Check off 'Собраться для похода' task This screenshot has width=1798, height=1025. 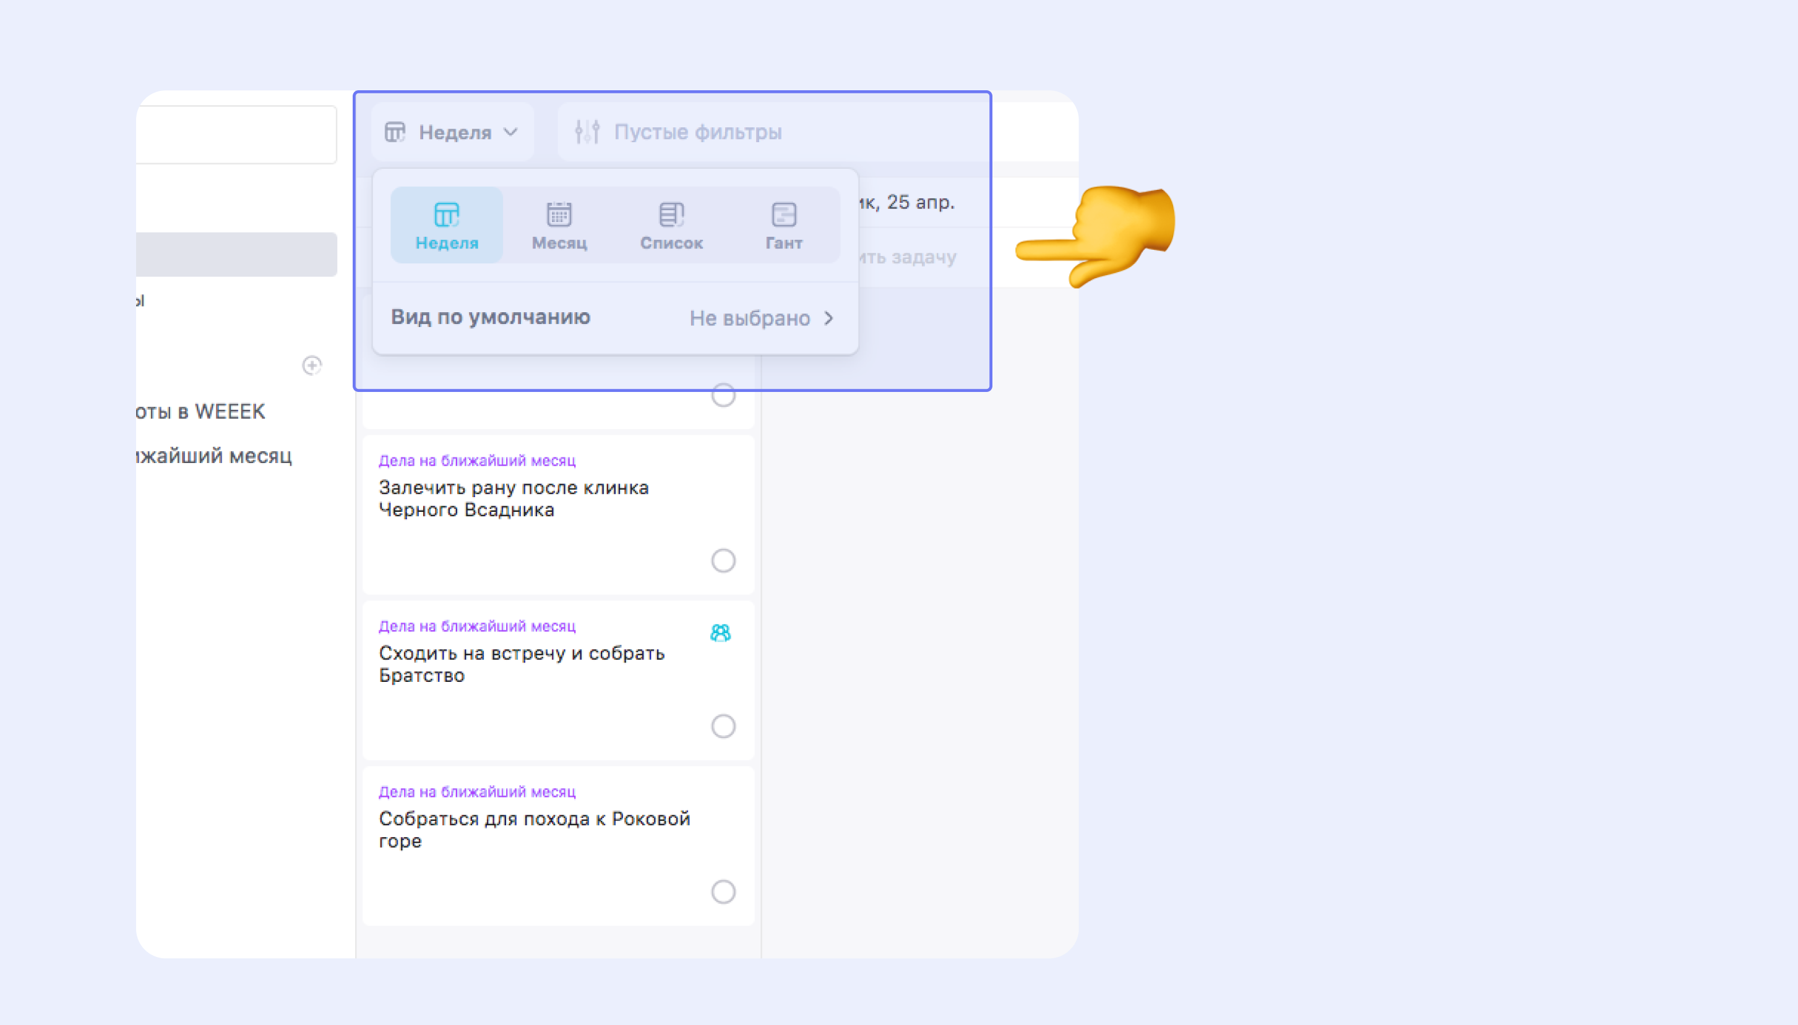723,891
